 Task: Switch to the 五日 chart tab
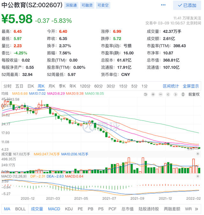(x=19, y=86)
